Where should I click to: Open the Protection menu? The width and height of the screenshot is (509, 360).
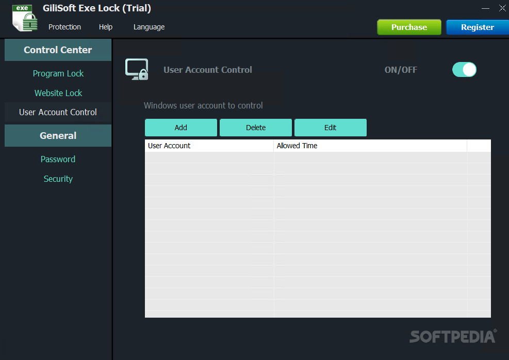click(x=64, y=27)
